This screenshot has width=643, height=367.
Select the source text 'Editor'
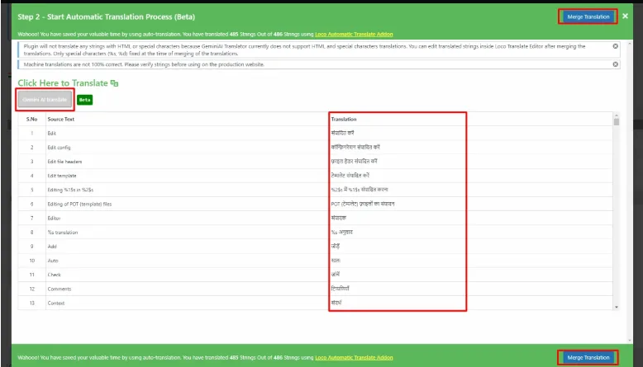point(54,218)
